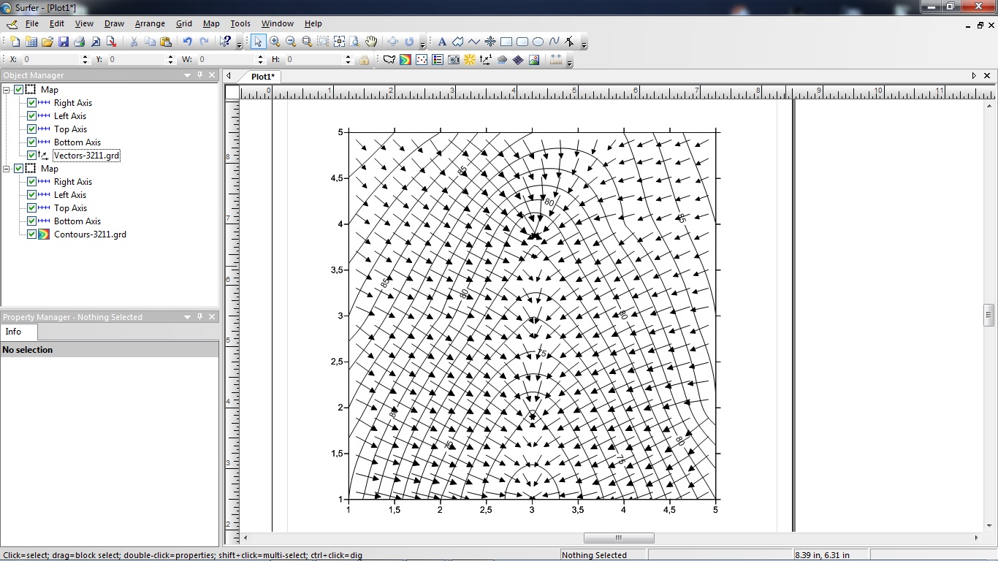The height and width of the screenshot is (561, 998).
Task: Switch to the Plot1* document tab
Action: (x=262, y=77)
